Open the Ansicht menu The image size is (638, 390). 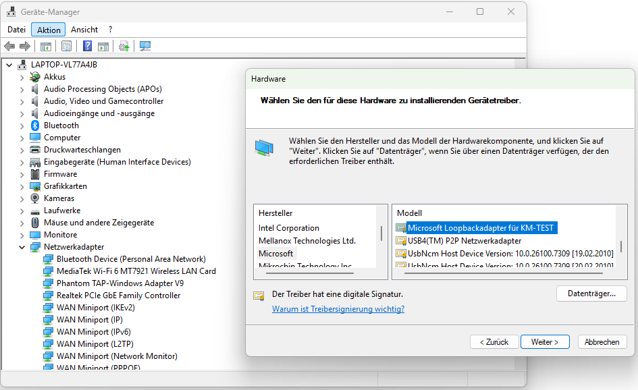[x=84, y=29]
